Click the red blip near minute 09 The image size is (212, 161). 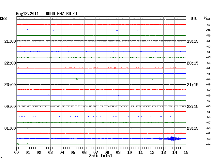point(115,68)
